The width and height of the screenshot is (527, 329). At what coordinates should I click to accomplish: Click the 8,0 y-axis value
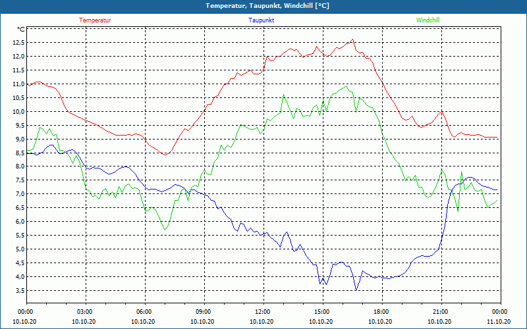point(20,166)
